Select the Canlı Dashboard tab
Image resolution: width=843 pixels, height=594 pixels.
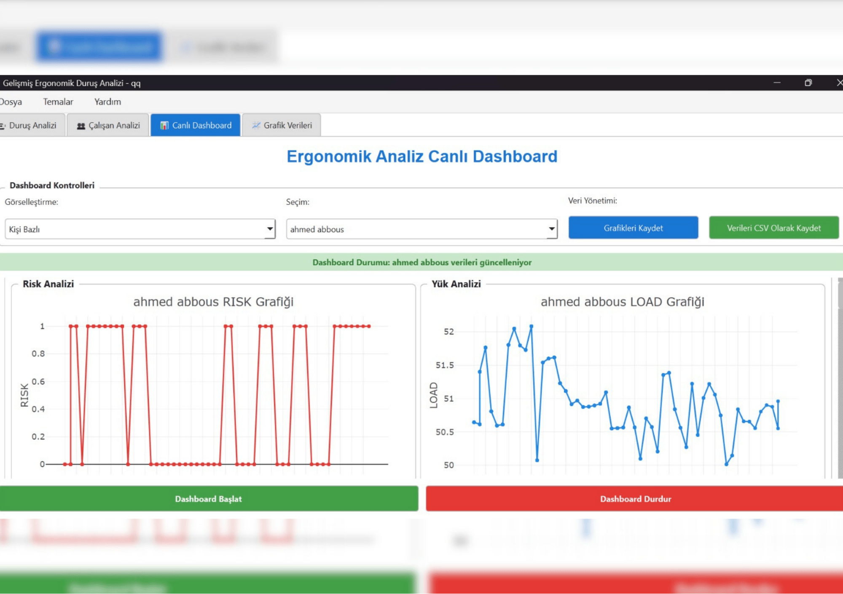pos(196,125)
